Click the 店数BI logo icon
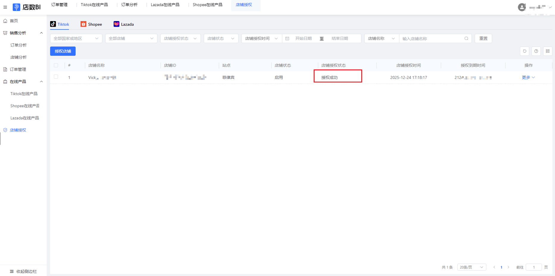 (x=16, y=7)
